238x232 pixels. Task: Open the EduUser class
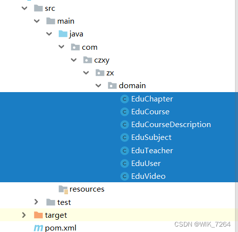[x=146, y=164]
